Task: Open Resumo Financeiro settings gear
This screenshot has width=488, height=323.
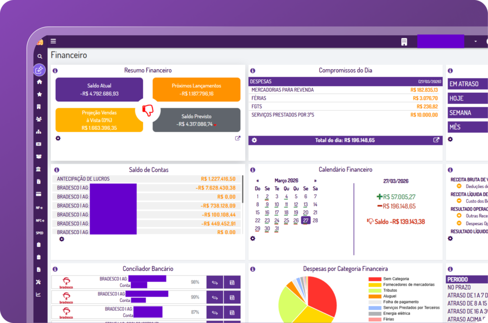Action: [58, 138]
